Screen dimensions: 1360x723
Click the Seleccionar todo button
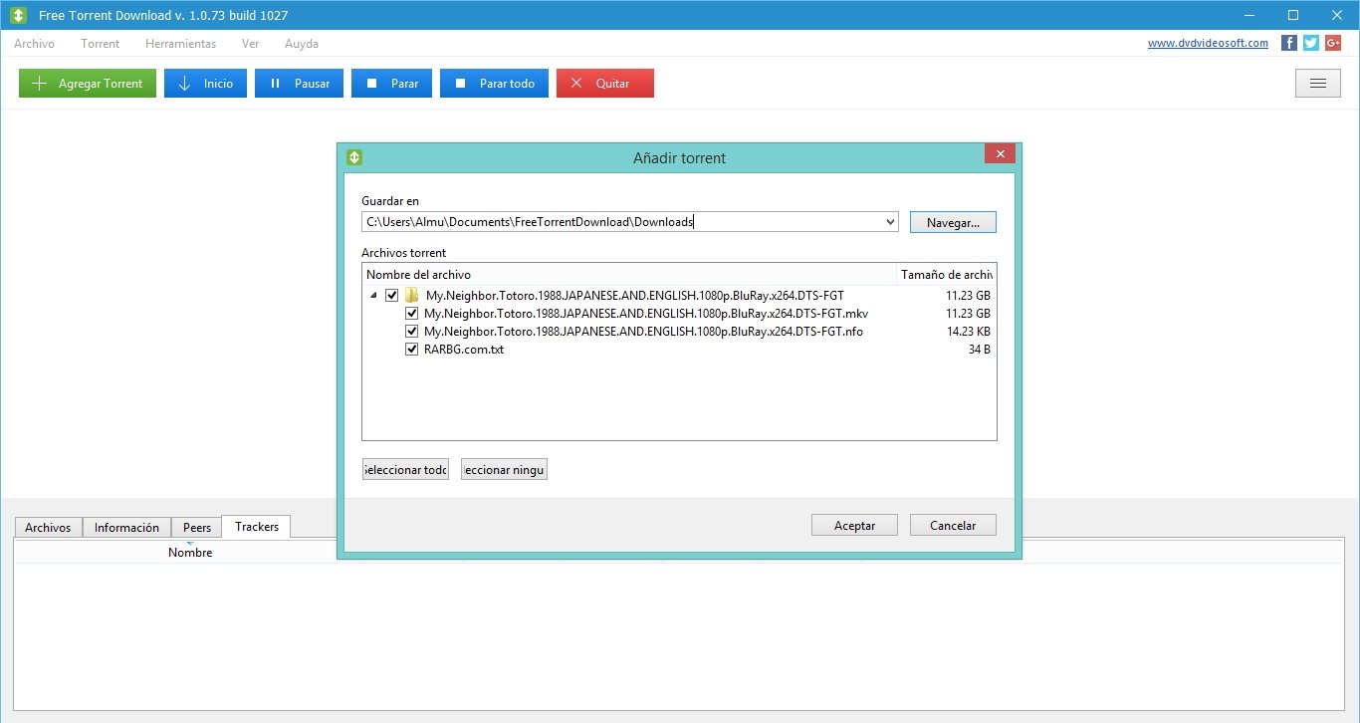405,469
